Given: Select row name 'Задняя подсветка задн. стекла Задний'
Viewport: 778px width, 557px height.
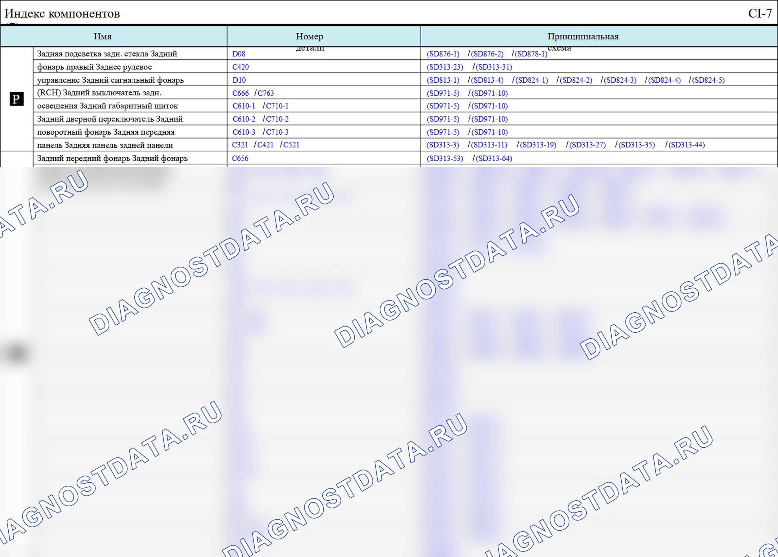Looking at the screenshot, I should click(x=107, y=54).
